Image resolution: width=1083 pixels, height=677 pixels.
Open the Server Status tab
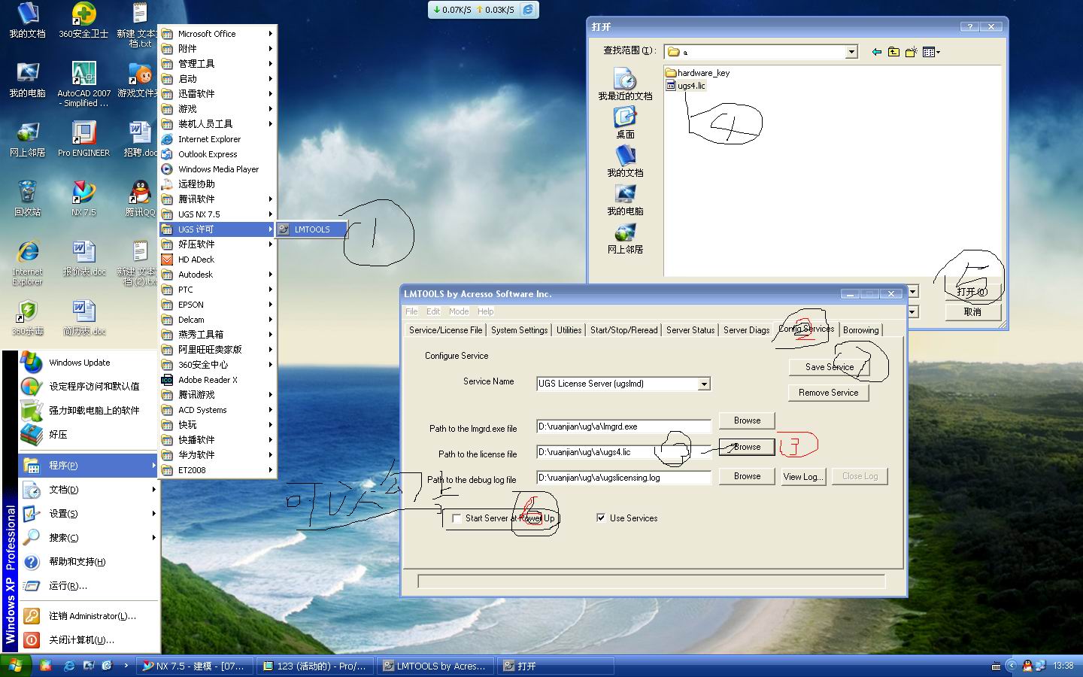click(690, 330)
